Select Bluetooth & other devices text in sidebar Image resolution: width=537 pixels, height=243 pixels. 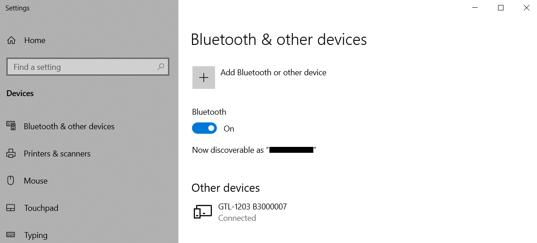point(69,126)
